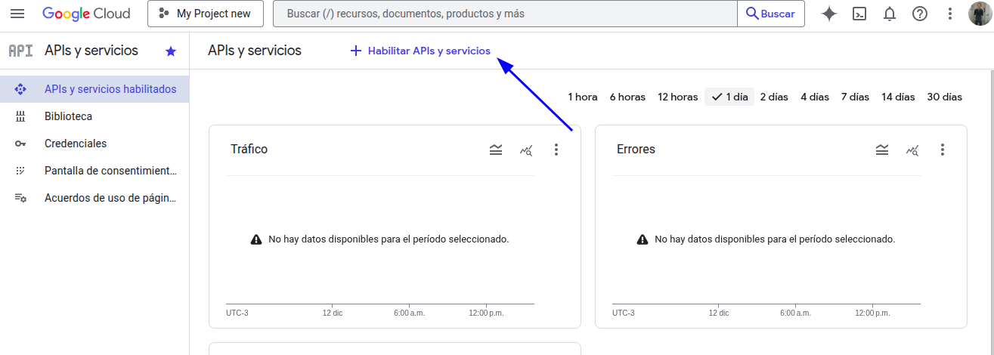Open the notifications bell

pos(890,14)
